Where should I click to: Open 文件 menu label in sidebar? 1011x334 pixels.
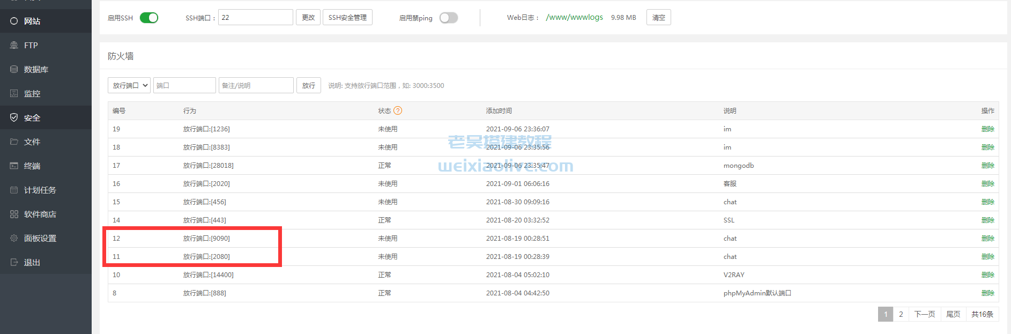click(32, 142)
